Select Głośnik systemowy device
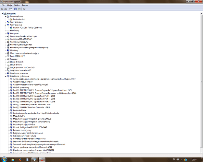This screenshot has height=162, width=203. pyautogui.click(x=21, y=87)
